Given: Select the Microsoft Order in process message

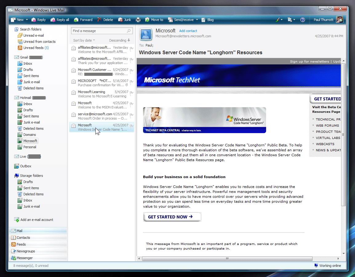Looking at the screenshot, I should pos(102,116).
